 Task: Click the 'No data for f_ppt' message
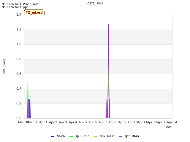(x=15, y=7)
